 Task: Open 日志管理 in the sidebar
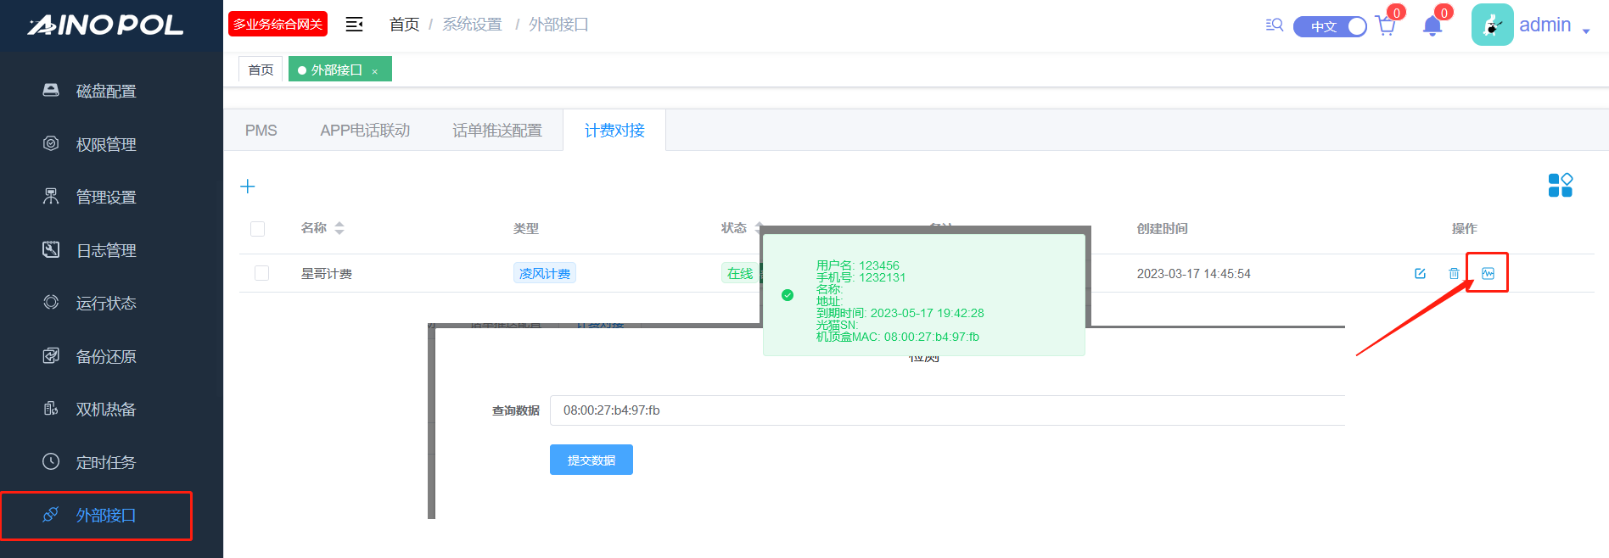(x=106, y=250)
